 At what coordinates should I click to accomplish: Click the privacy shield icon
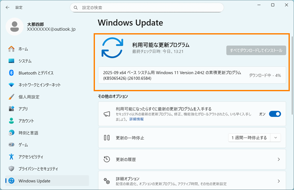11,169
